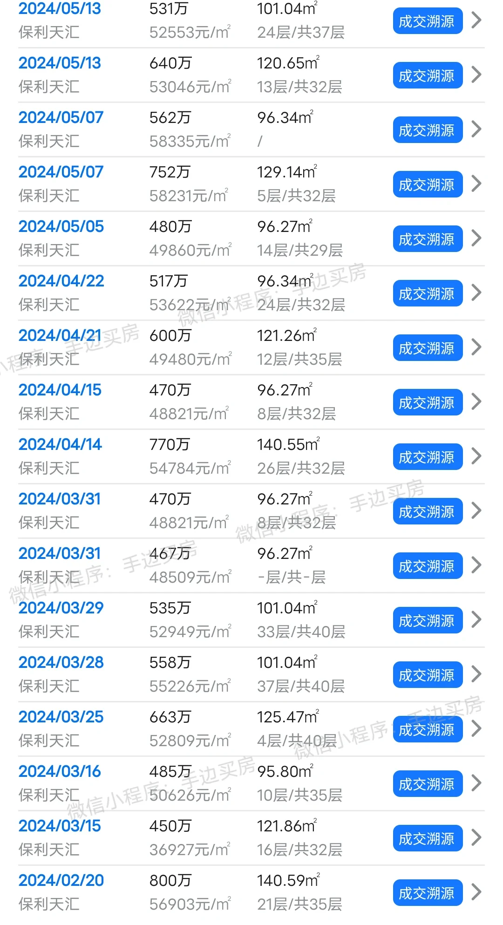The height and width of the screenshot is (925, 503).
Task: Click the date 2024/03/16
Action: [60, 771]
